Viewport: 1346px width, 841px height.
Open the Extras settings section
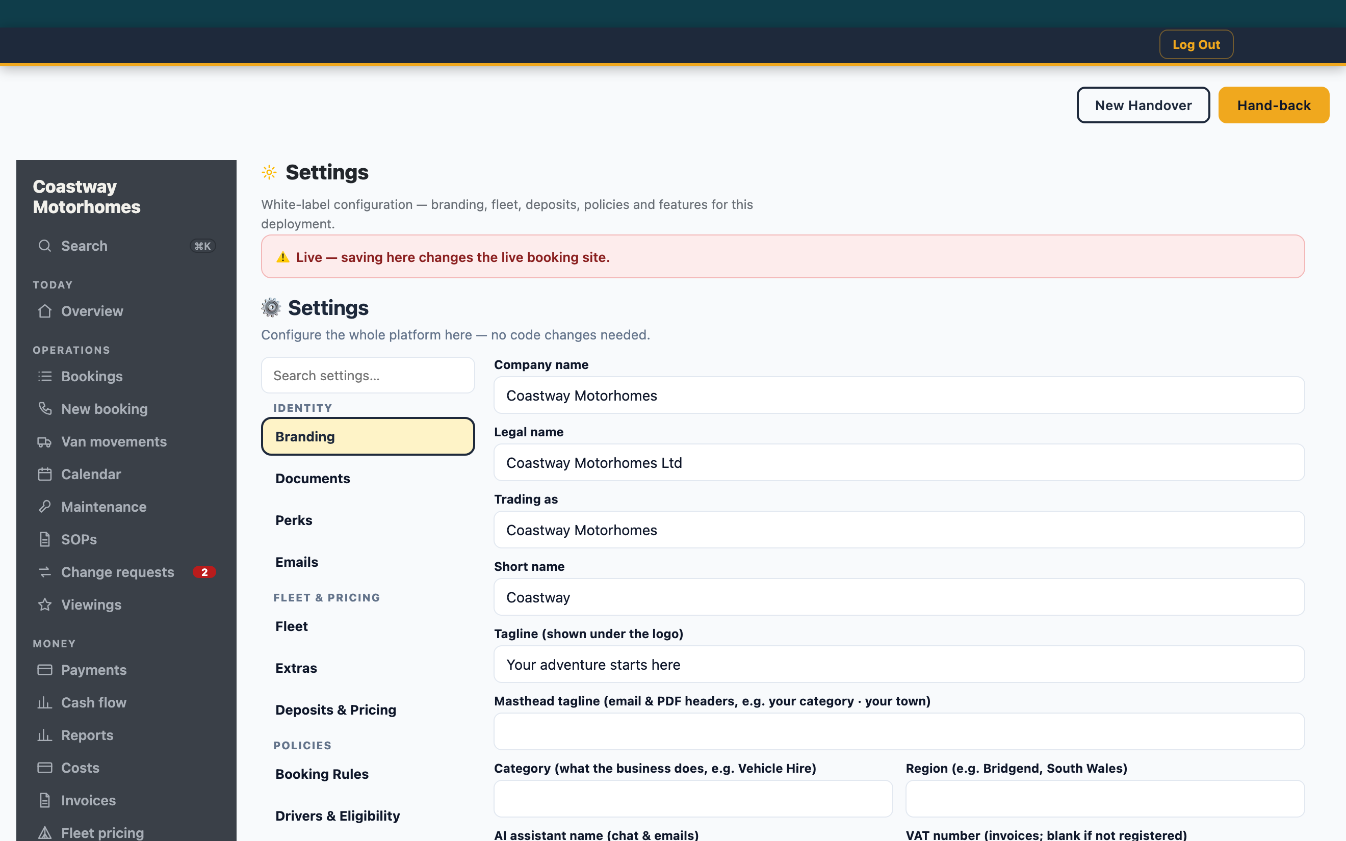[x=368, y=668]
